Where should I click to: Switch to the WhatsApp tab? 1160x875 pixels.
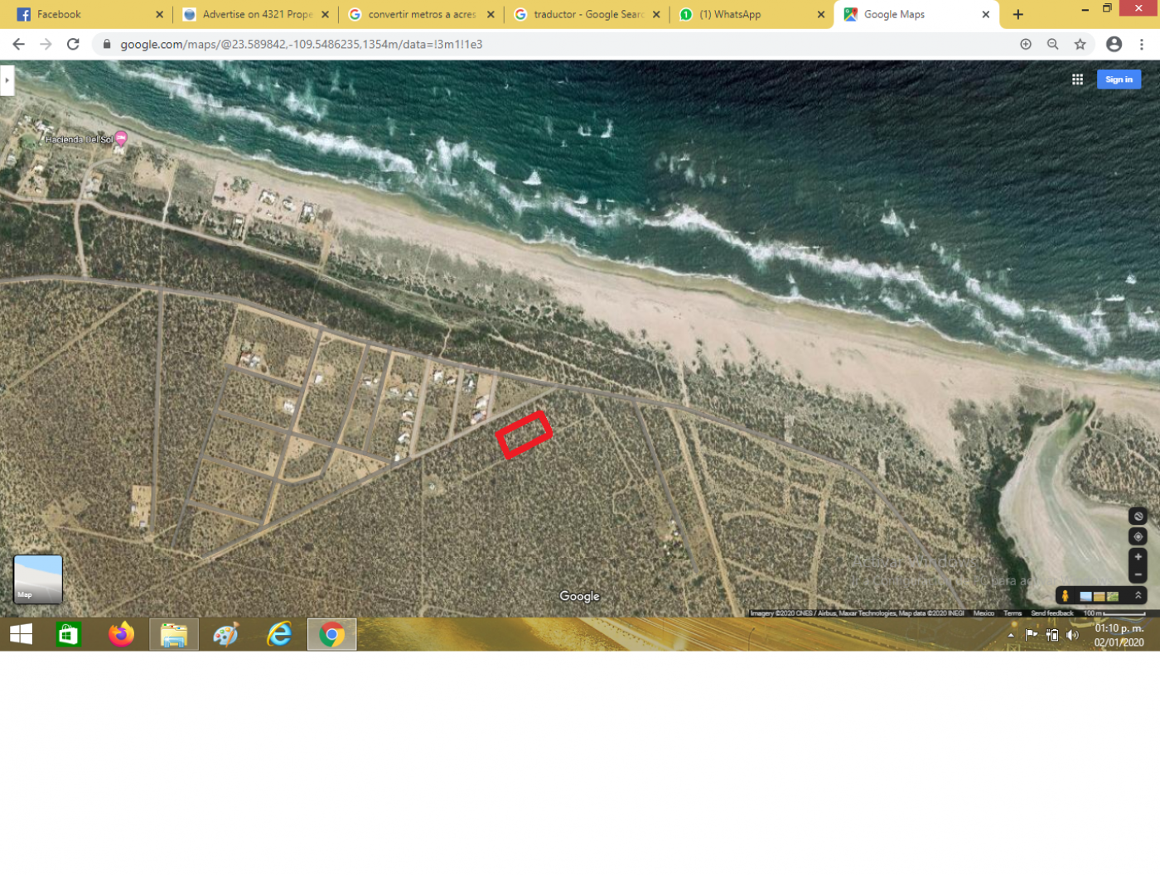750,15
